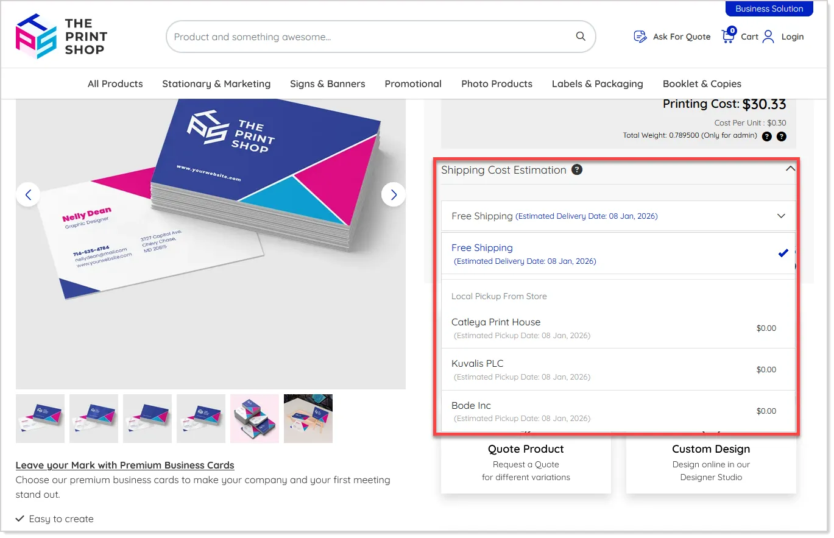
Task: Click the $0.00 price for Kuvalis PLC
Action: [766, 369]
